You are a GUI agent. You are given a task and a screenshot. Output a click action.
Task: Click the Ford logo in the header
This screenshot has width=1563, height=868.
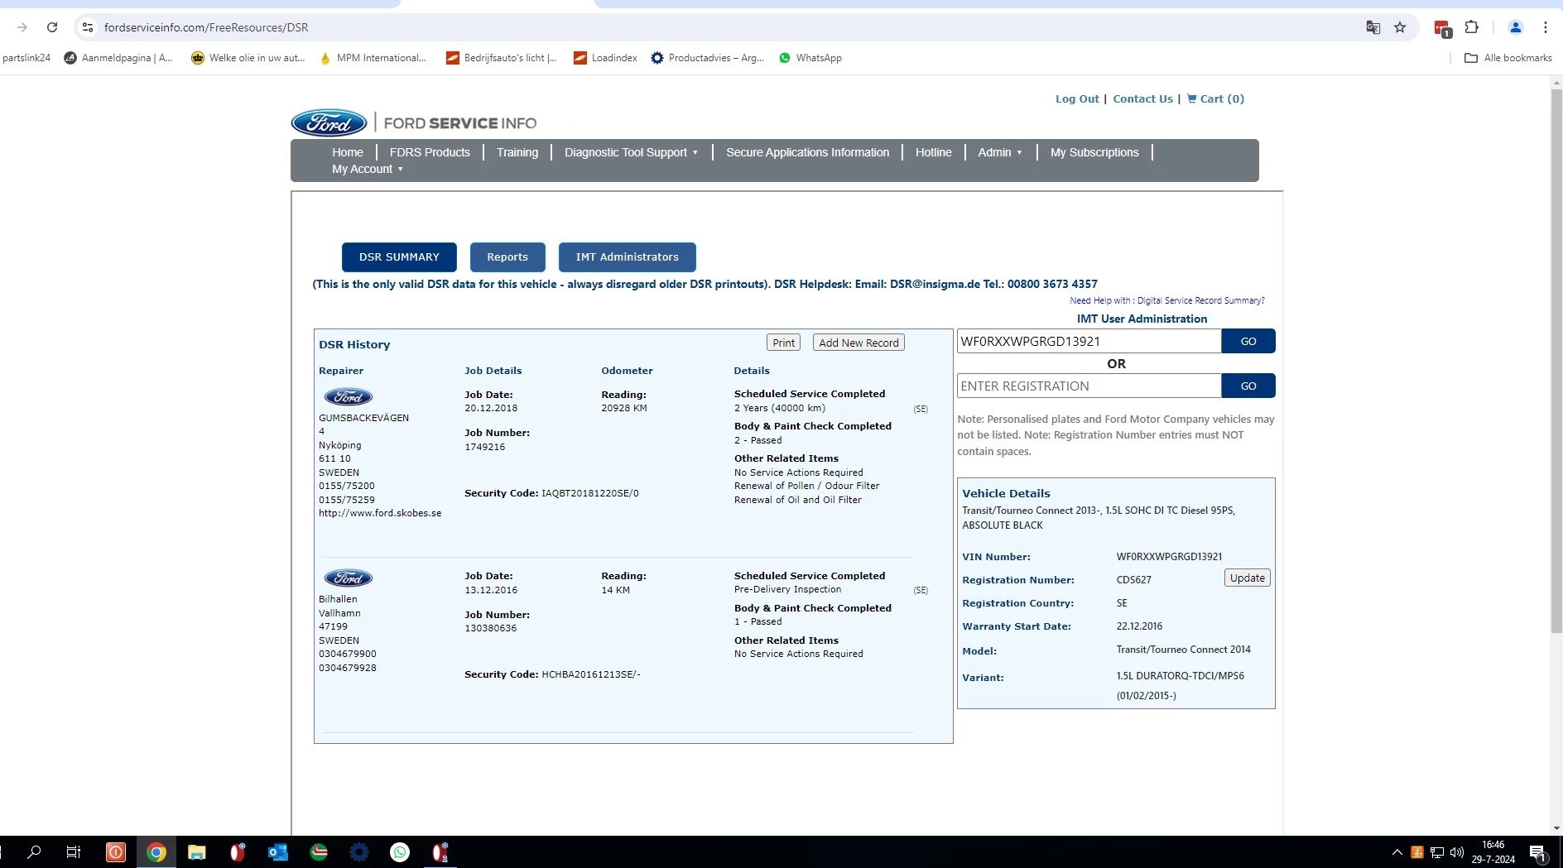[329, 122]
